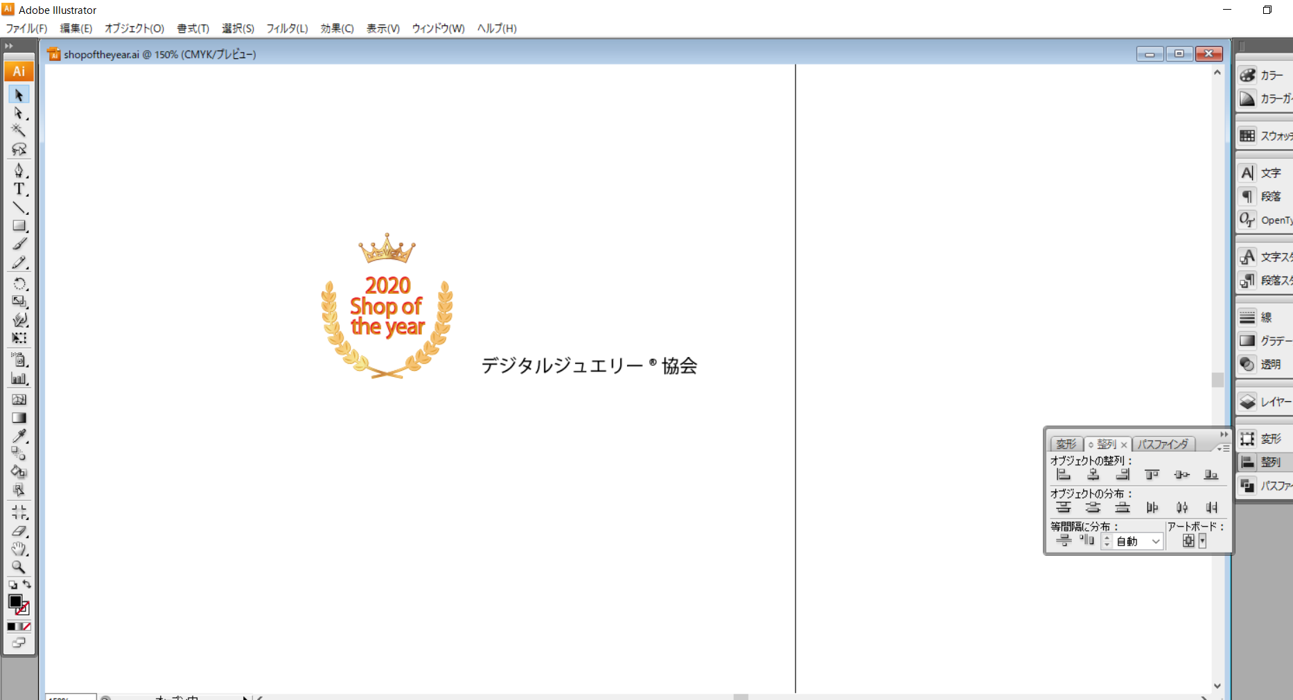Click the vertical scrollbar down arrow
This screenshot has height=700, width=1293.
(1217, 686)
